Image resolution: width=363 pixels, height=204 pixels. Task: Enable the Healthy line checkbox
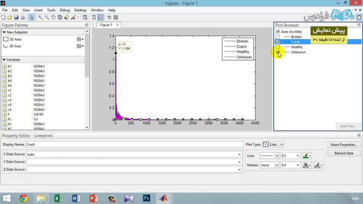click(x=278, y=47)
